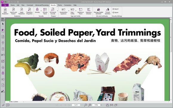
Task: Click the Sign / Certify button
Action: coord(72,11)
